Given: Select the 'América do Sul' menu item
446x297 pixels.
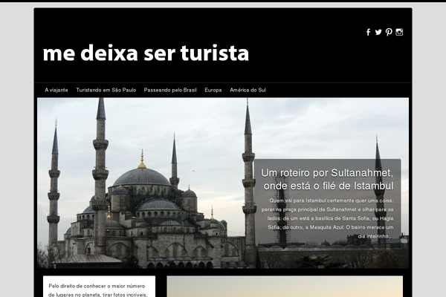Looking at the screenshot, I should point(248,90).
